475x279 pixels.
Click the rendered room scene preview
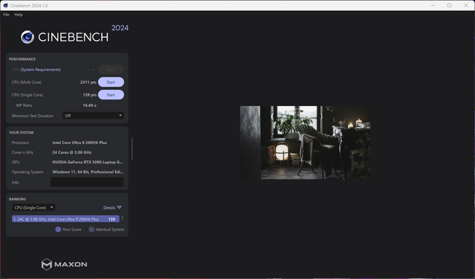305,142
